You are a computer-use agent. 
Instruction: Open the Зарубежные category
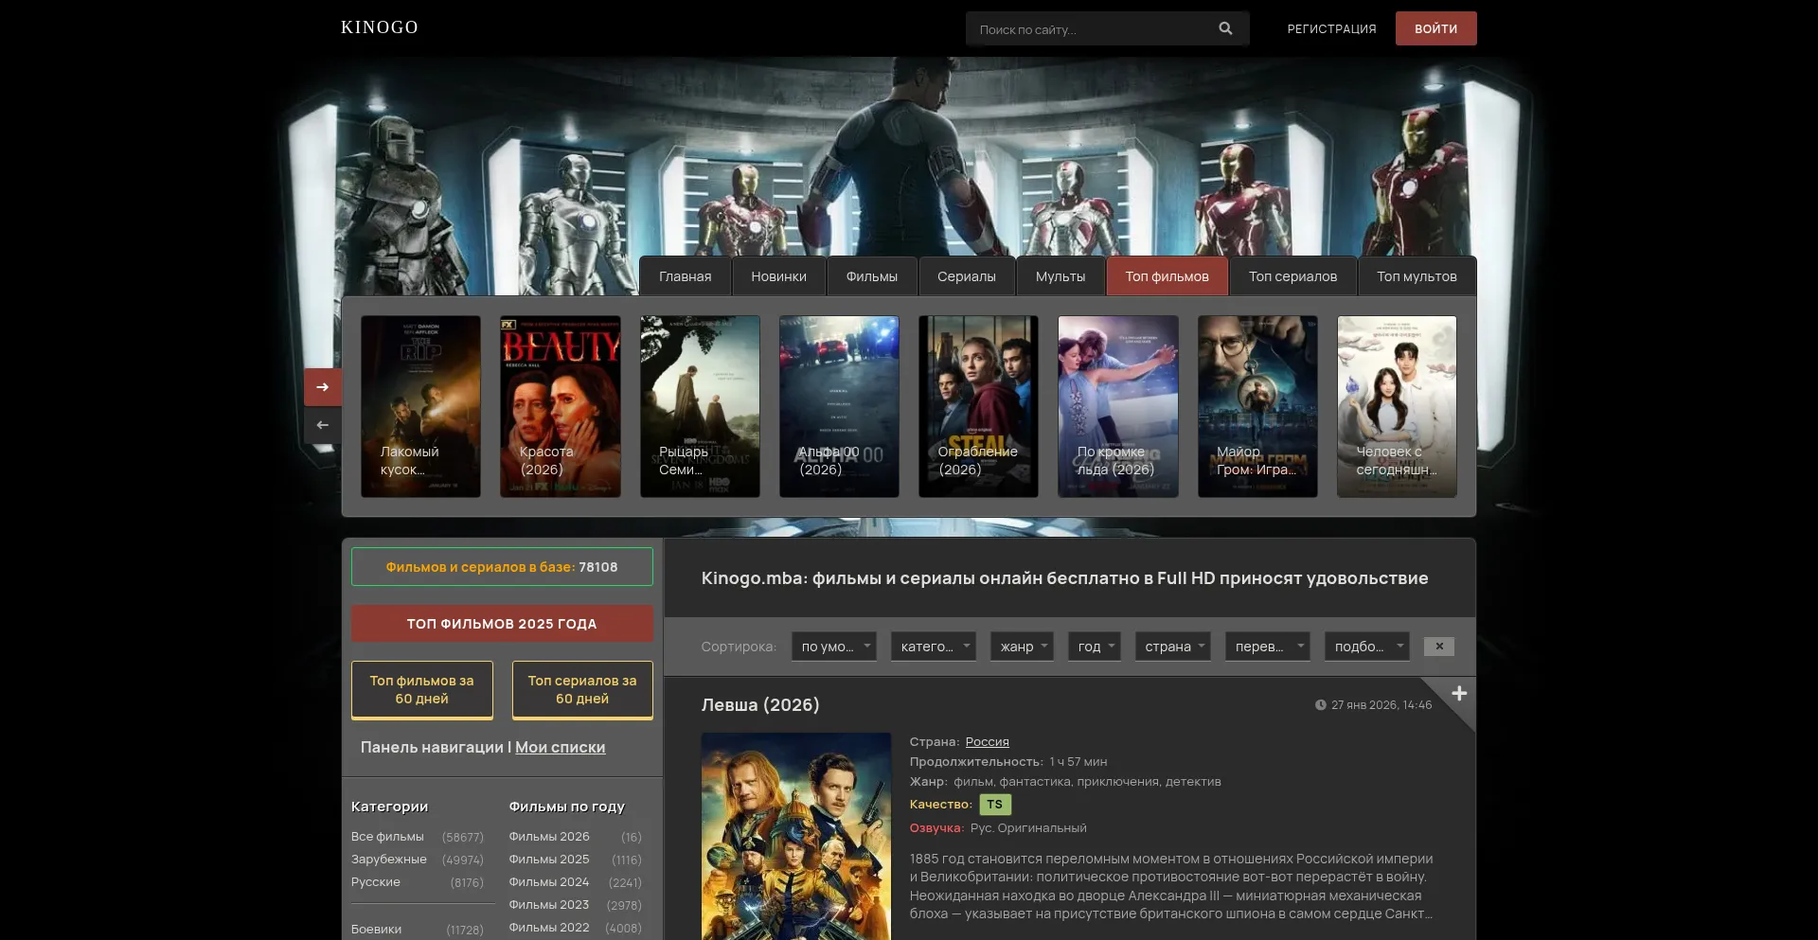(x=389, y=860)
